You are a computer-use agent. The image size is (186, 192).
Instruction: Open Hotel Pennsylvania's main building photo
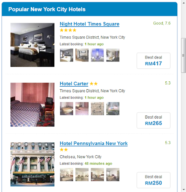[32, 164]
